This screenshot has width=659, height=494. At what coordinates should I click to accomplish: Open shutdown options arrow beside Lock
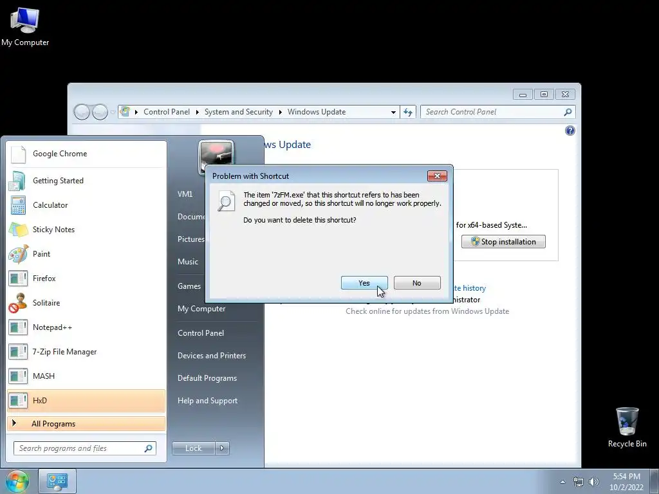[222, 448]
